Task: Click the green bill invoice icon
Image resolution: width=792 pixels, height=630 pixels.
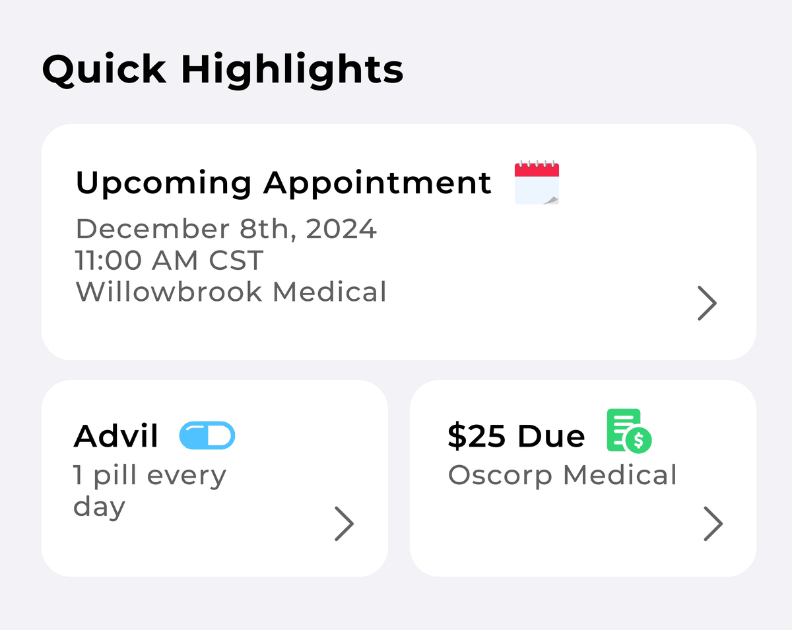Action: 624,429
